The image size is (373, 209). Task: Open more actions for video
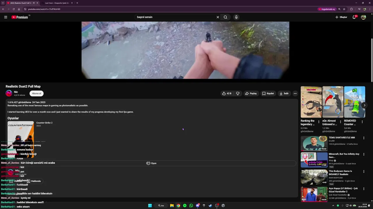click(x=295, y=93)
